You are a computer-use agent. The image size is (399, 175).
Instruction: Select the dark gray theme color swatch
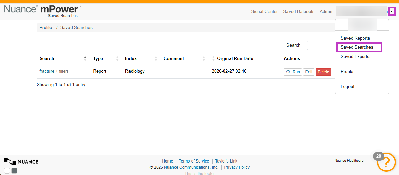[14, 171]
